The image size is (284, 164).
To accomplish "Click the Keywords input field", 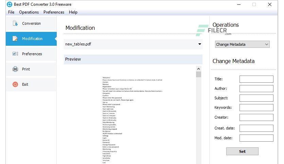I will tap(256, 107).
